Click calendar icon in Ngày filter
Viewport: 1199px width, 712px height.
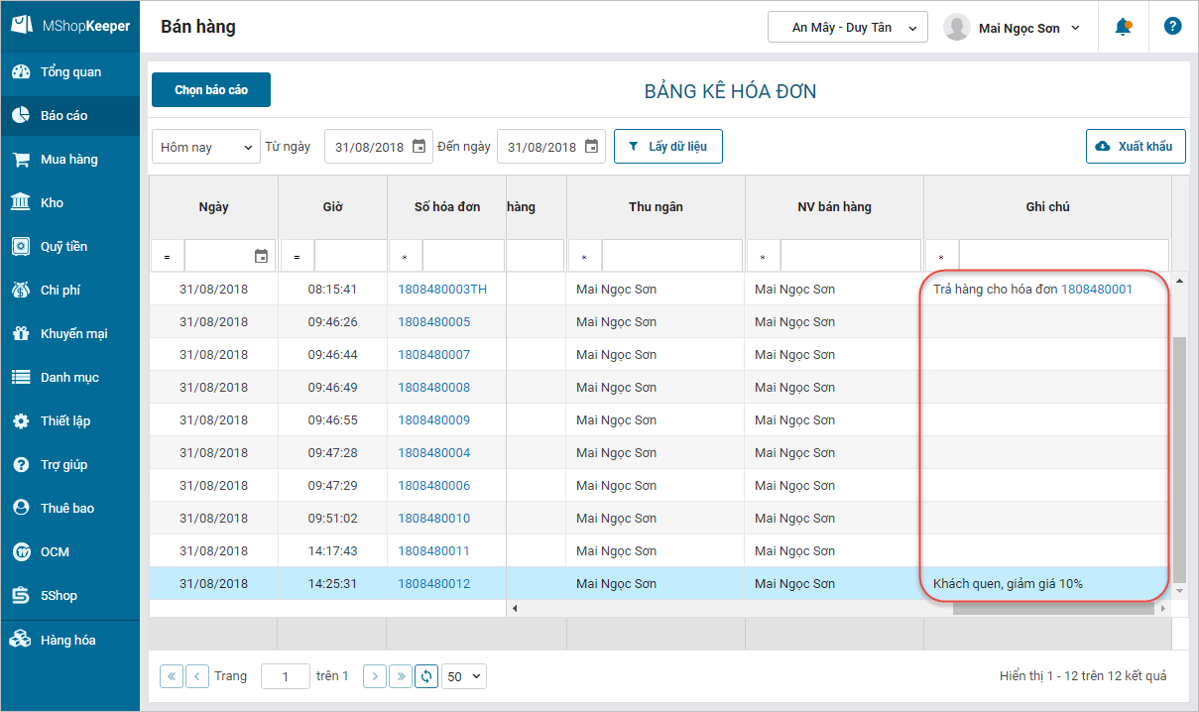click(261, 257)
